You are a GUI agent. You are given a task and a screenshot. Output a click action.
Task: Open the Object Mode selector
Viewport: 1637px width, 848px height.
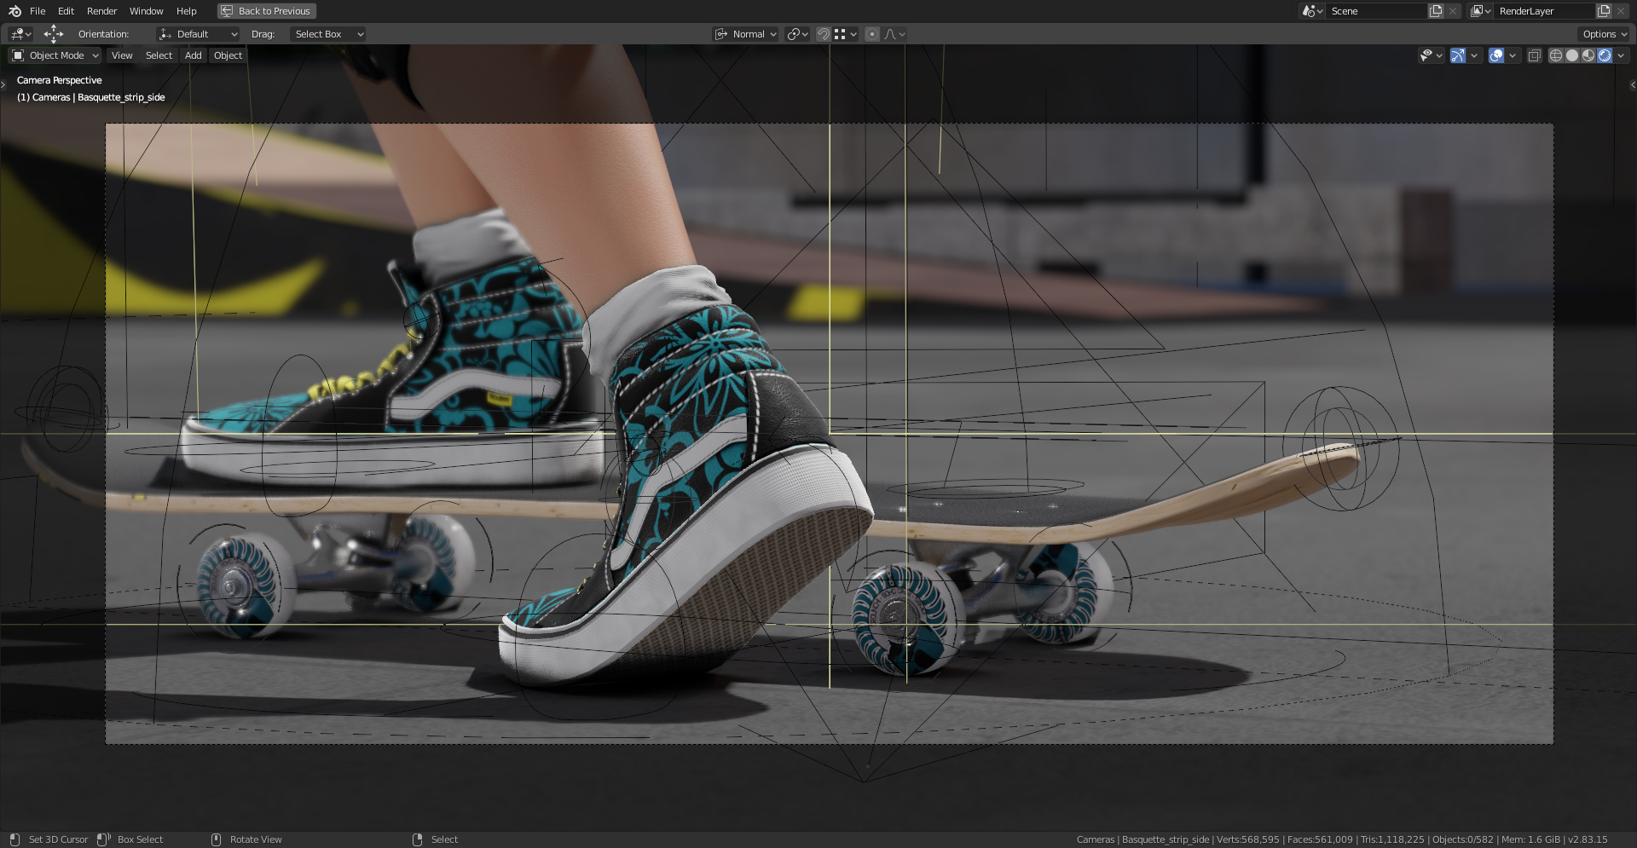[55, 55]
